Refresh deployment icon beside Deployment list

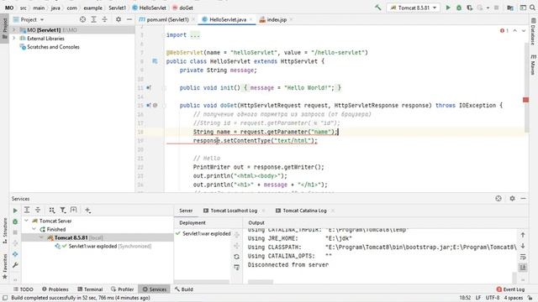[x=237, y=257]
